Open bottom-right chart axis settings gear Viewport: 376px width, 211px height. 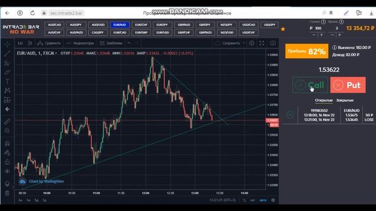(273, 200)
